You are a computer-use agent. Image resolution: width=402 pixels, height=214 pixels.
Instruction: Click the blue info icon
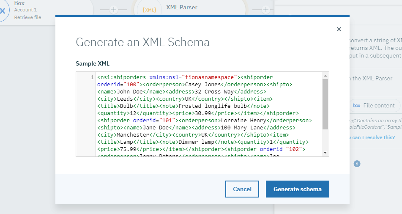point(357,163)
